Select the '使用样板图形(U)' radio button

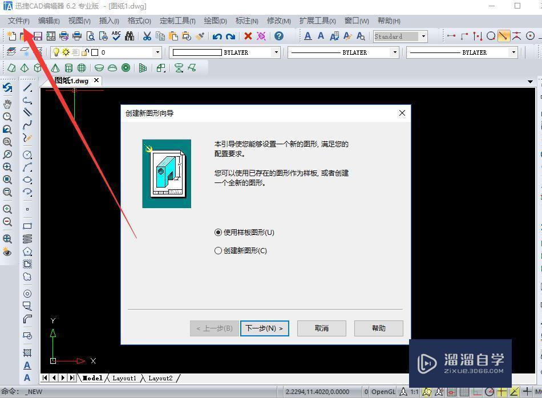coord(219,232)
